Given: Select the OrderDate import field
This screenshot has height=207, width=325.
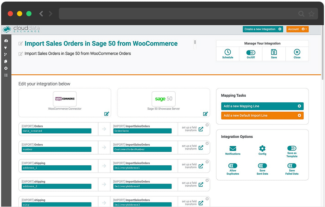Looking at the screenshot, I should click(x=142, y=131).
